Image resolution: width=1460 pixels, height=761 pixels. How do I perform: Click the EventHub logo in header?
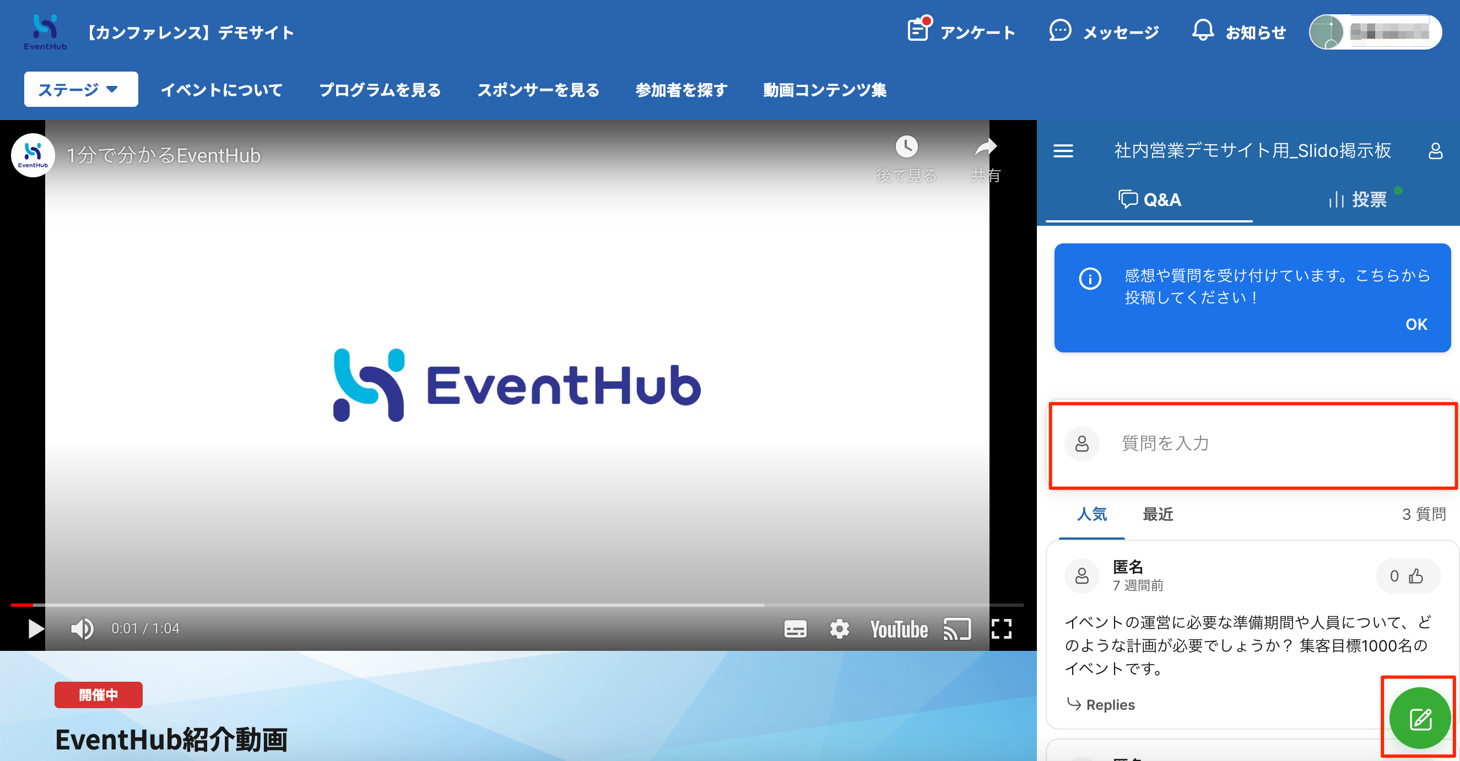tap(45, 32)
